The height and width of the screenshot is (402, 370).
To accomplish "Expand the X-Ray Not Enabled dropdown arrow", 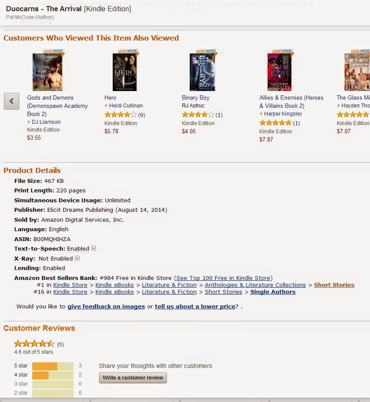I will tap(77, 258).
